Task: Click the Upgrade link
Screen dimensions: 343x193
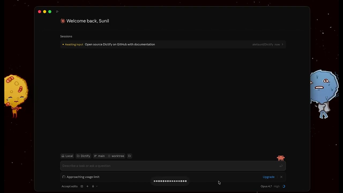Action: [x=269, y=177]
